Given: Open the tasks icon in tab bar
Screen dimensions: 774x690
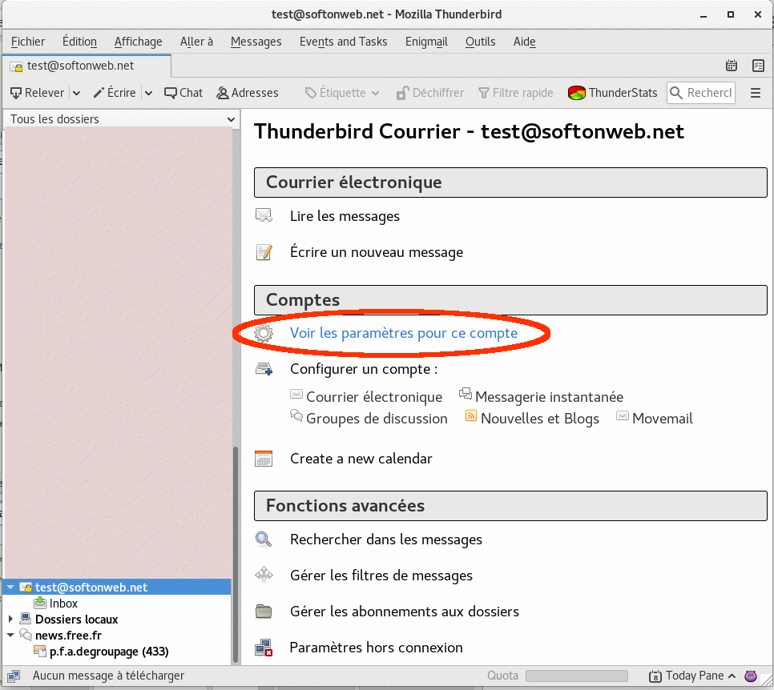Looking at the screenshot, I should point(758,66).
